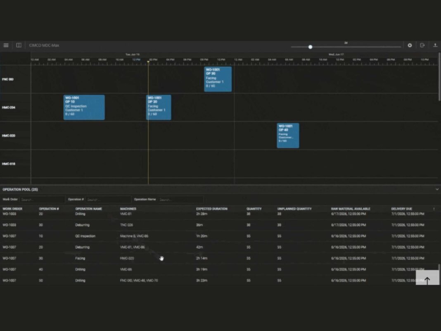Screen dimensions: 441x331
Task: Click duration 1h 20m cell
Action: coord(202,236)
